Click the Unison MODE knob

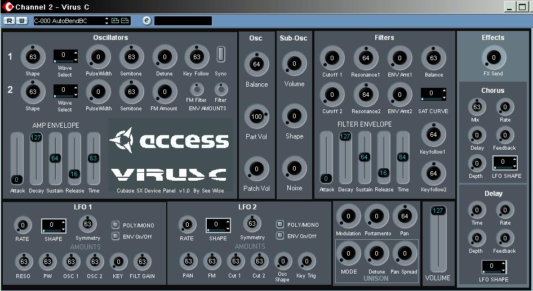pyautogui.click(x=348, y=253)
